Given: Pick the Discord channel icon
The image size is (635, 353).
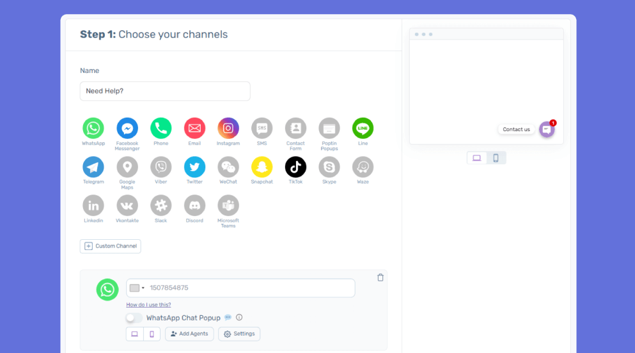Looking at the screenshot, I should pyautogui.click(x=194, y=205).
